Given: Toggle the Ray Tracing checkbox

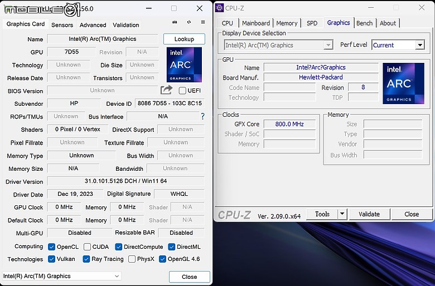Looking at the screenshot, I should click(86, 259).
